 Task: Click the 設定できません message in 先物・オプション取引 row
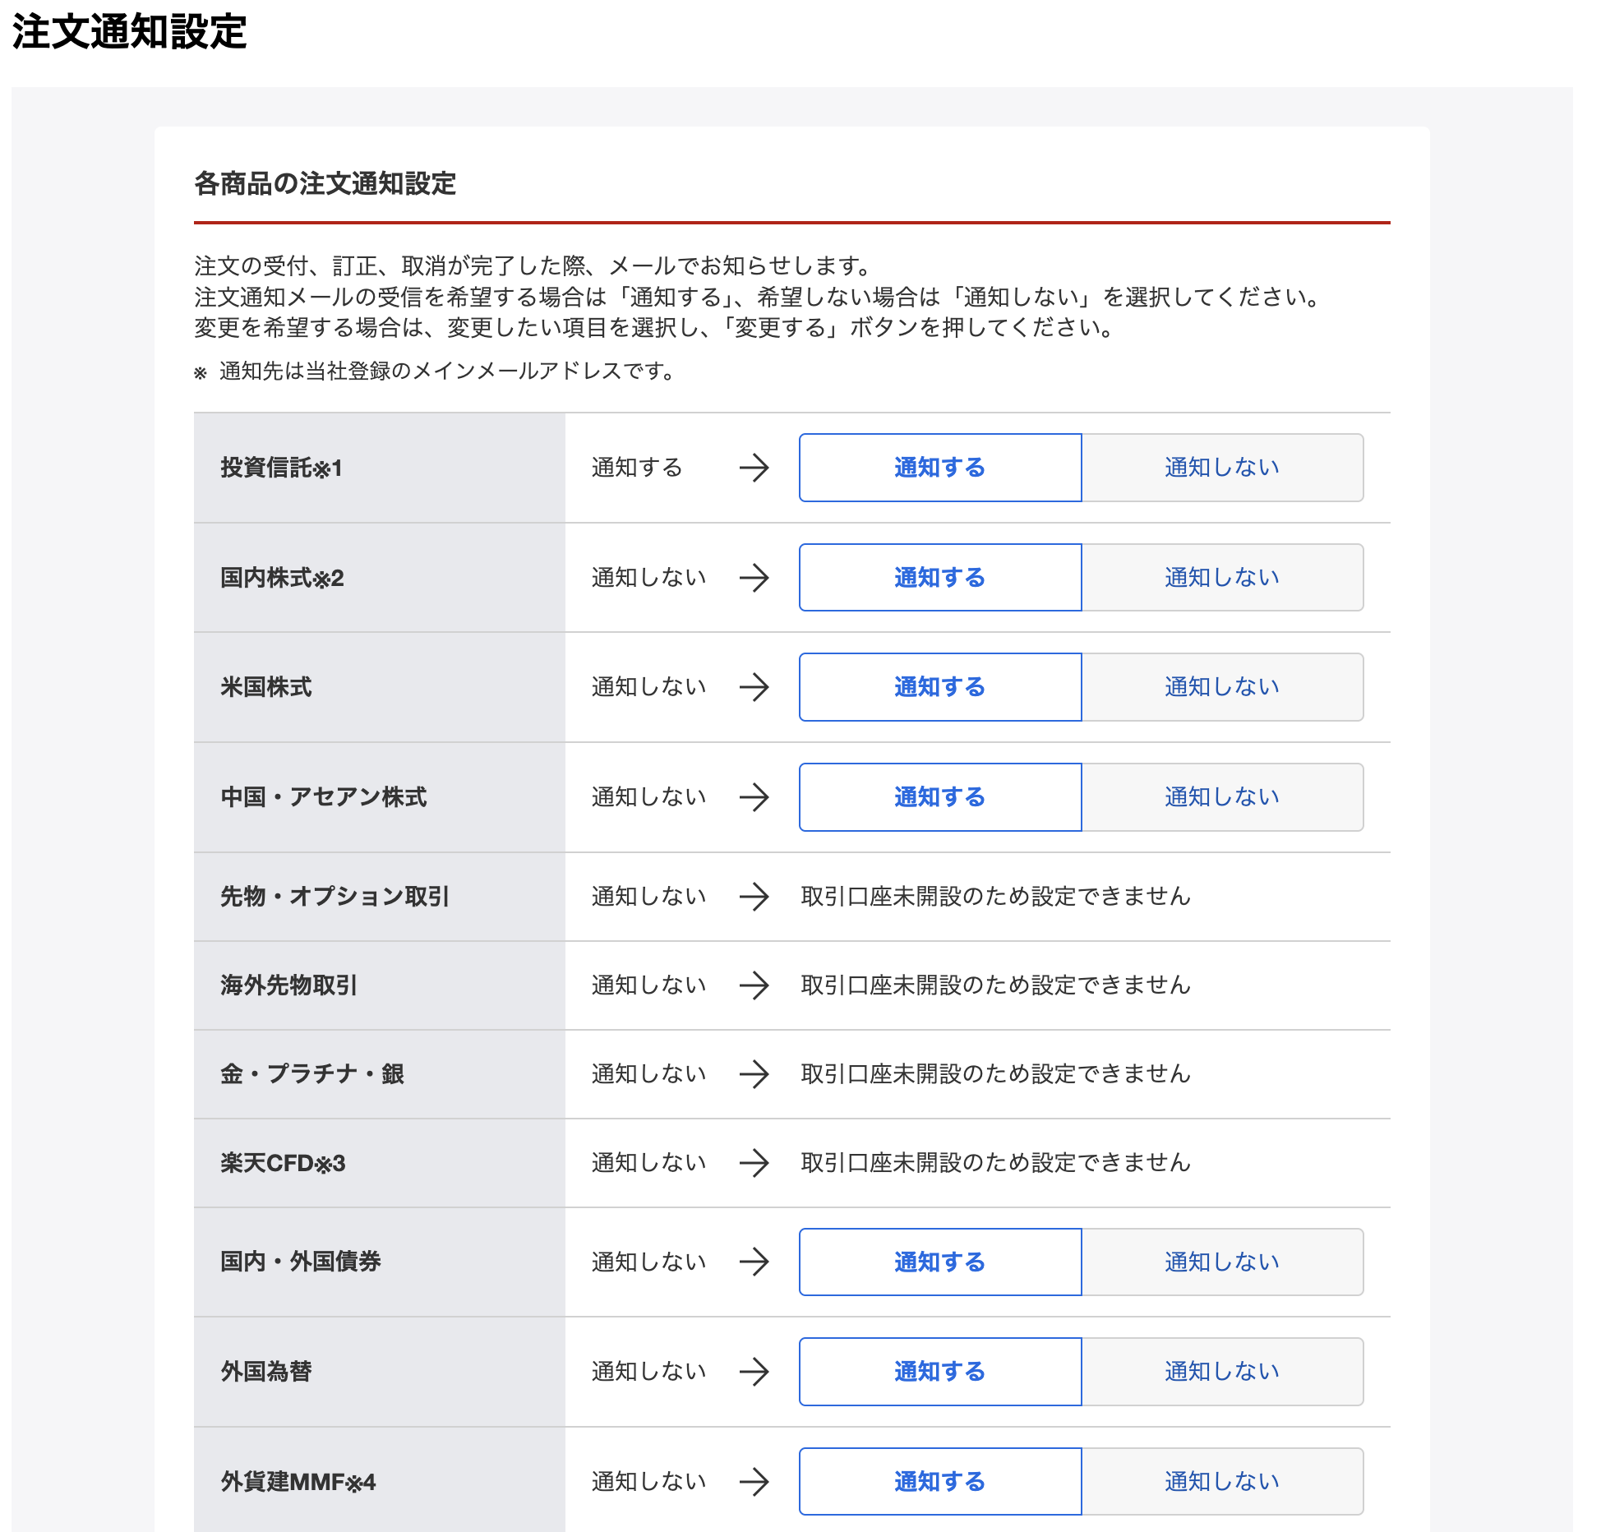click(995, 897)
